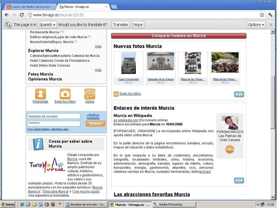Dismiss the translate bar with X
This screenshot has width=277, height=208.
click(271, 24)
